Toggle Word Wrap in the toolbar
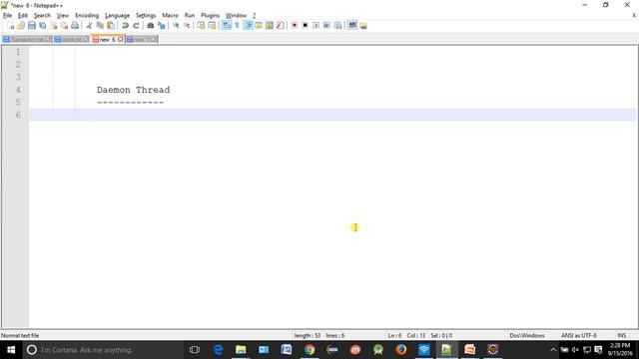Image resolution: width=639 pixels, height=359 pixels. (x=227, y=26)
